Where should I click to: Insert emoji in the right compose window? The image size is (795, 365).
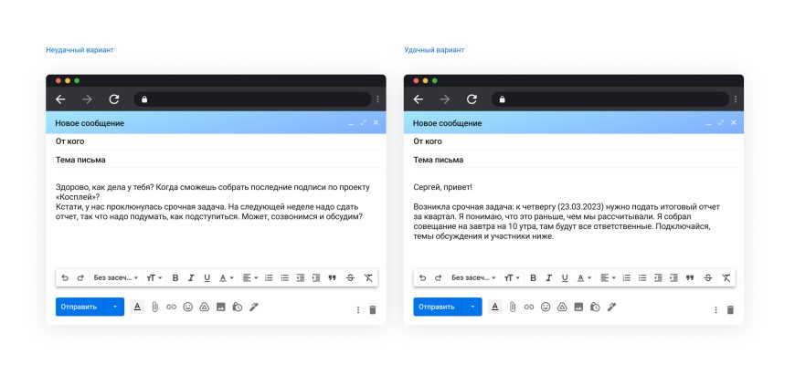click(546, 308)
